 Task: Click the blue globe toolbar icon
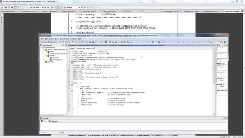[225, 42]
